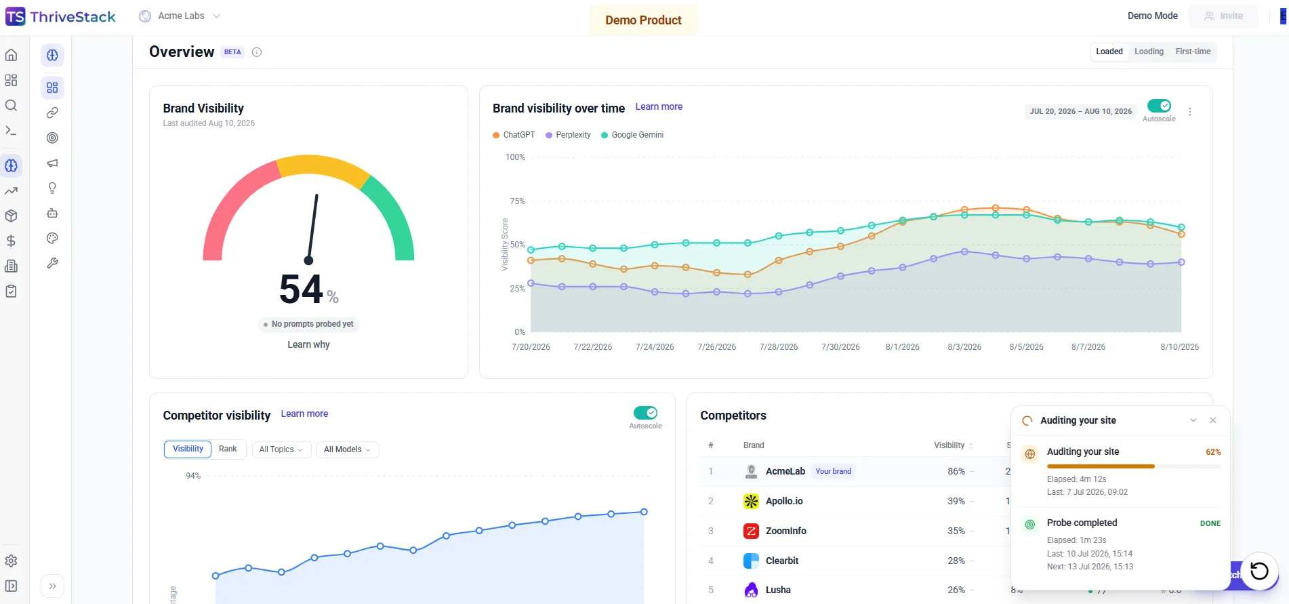Image resolution: width=1289 pixels, height=604 pixels.
Task: Toggle the Perplexity series in the chart legend
Action: [x=568, y=135]
